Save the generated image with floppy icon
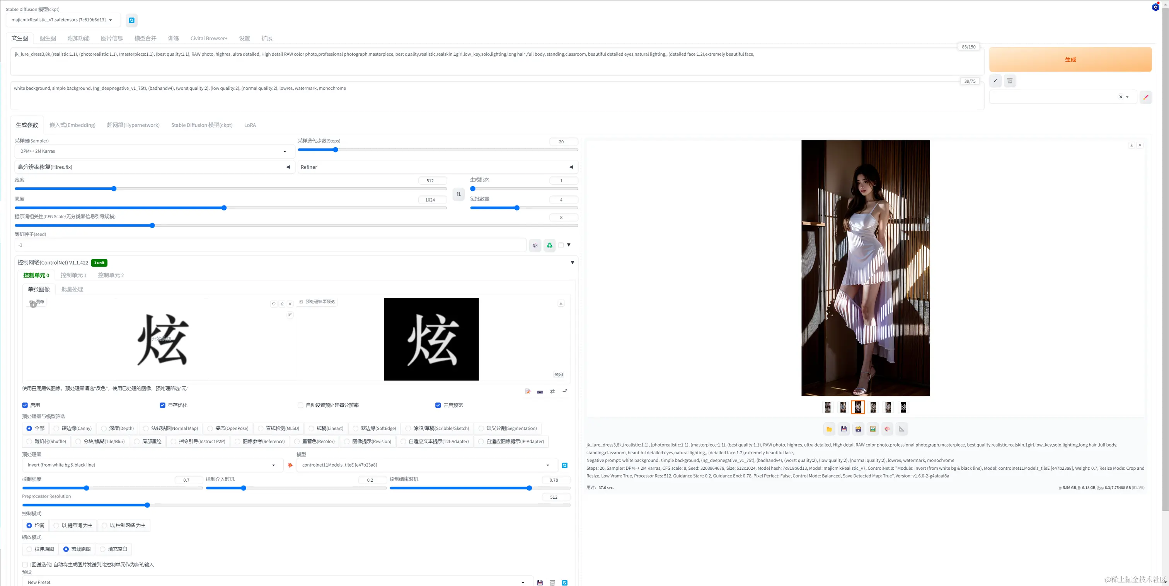Image resolution: width=1169 pixels, height=586 pixels. coord(844,429)
